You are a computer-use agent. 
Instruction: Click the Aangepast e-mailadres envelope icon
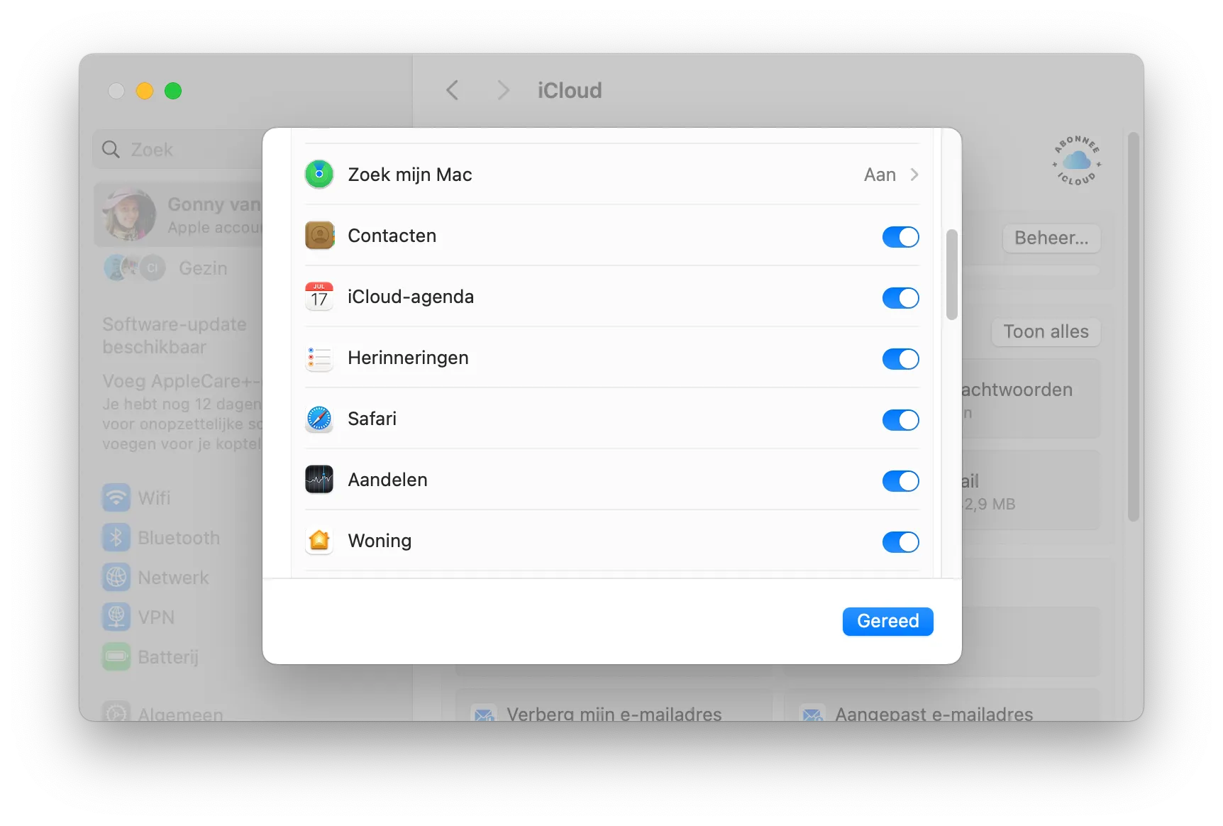coord(812,714)
